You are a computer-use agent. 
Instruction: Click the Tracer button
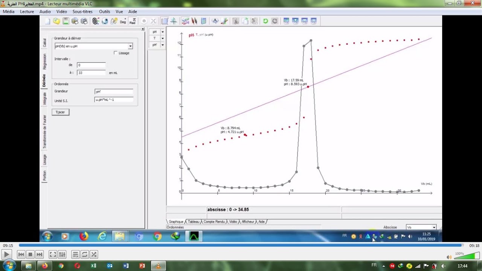click(x=60, y=112)
